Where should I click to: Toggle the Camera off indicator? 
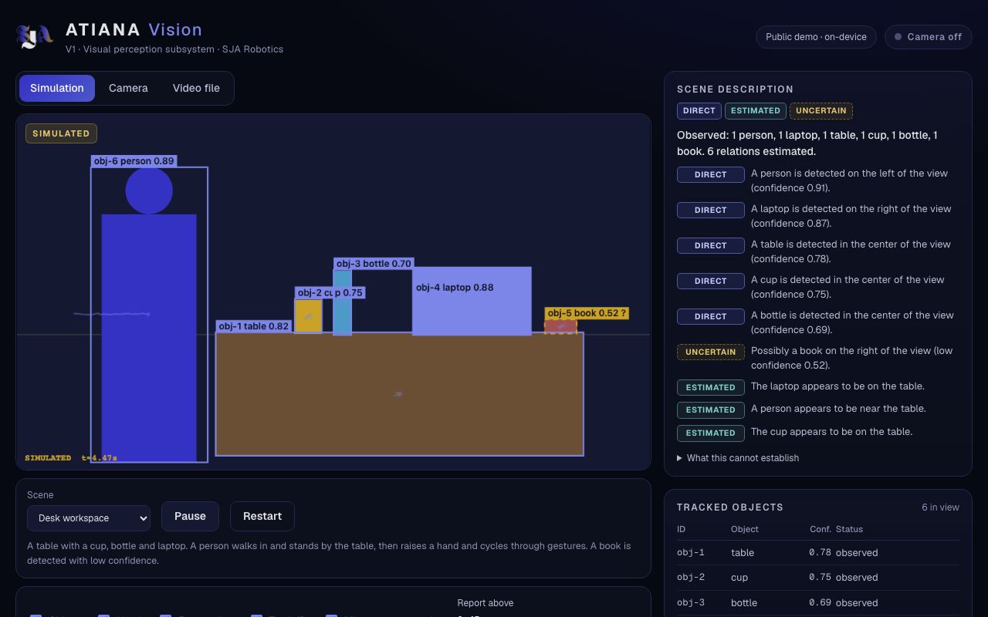click(x=928, y=37)
